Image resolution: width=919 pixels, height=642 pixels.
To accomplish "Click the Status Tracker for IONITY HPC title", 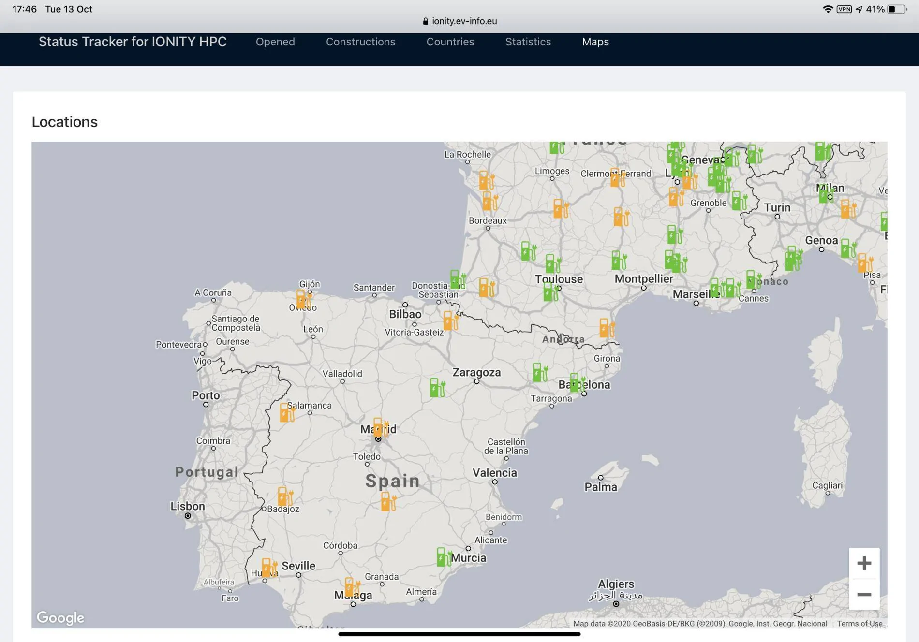I will 133,42.
